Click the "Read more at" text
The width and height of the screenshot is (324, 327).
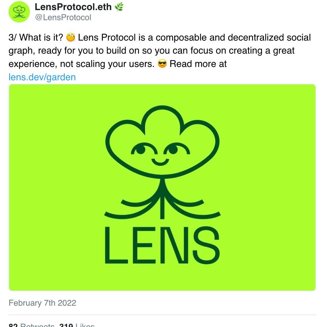[198, 64]
